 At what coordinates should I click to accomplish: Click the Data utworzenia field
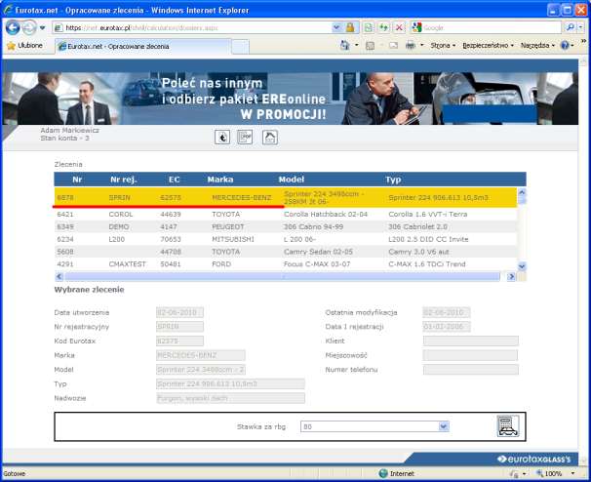point(179,312)
